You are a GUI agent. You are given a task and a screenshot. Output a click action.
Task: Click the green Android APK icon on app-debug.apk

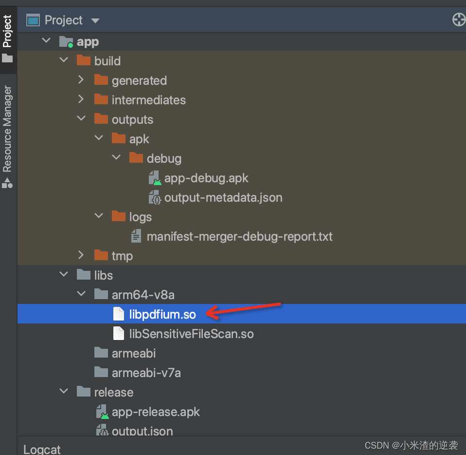(x=155, y=177)
